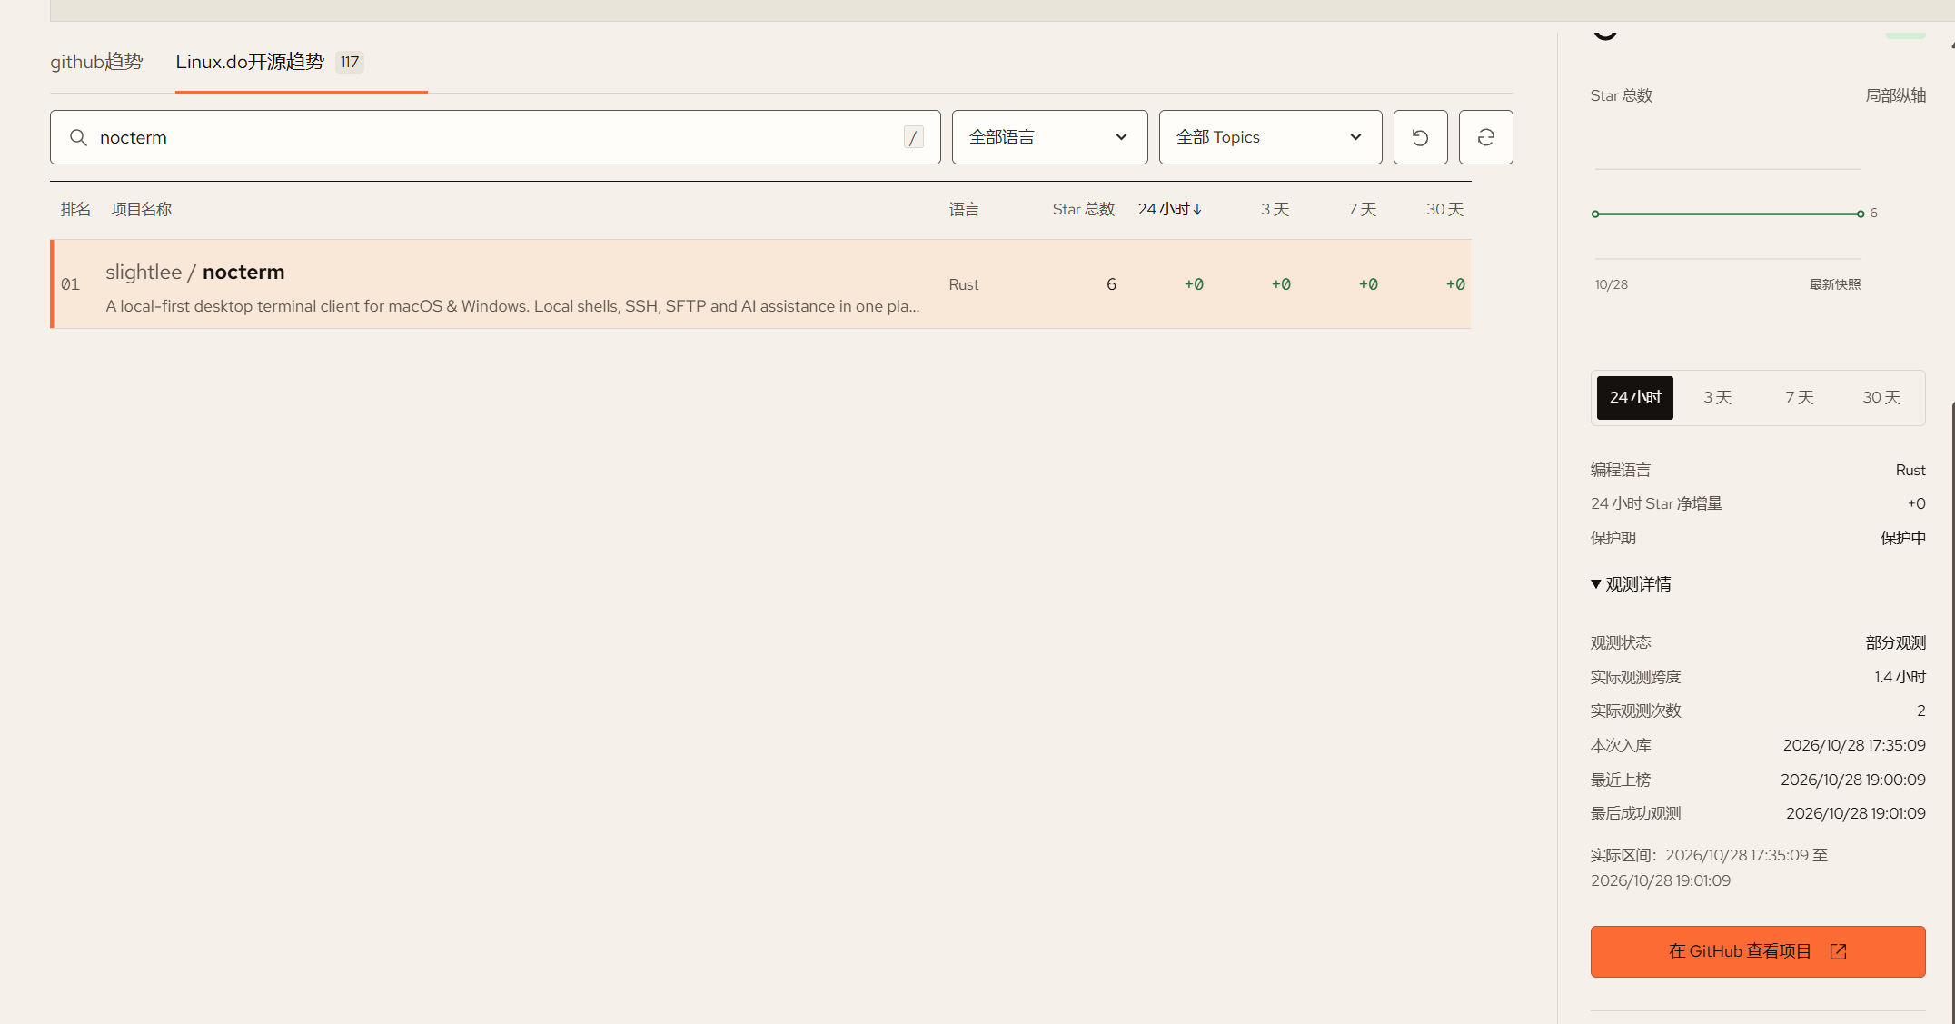Click the 117 count badge on the tab
Screen dimensions: 1955x1024
tap(350, 62)
